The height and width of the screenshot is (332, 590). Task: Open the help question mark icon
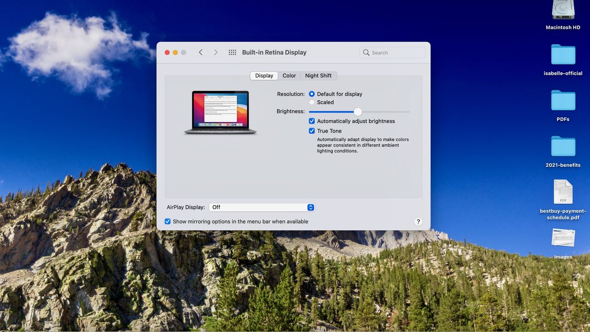click(x=418, y=221)
